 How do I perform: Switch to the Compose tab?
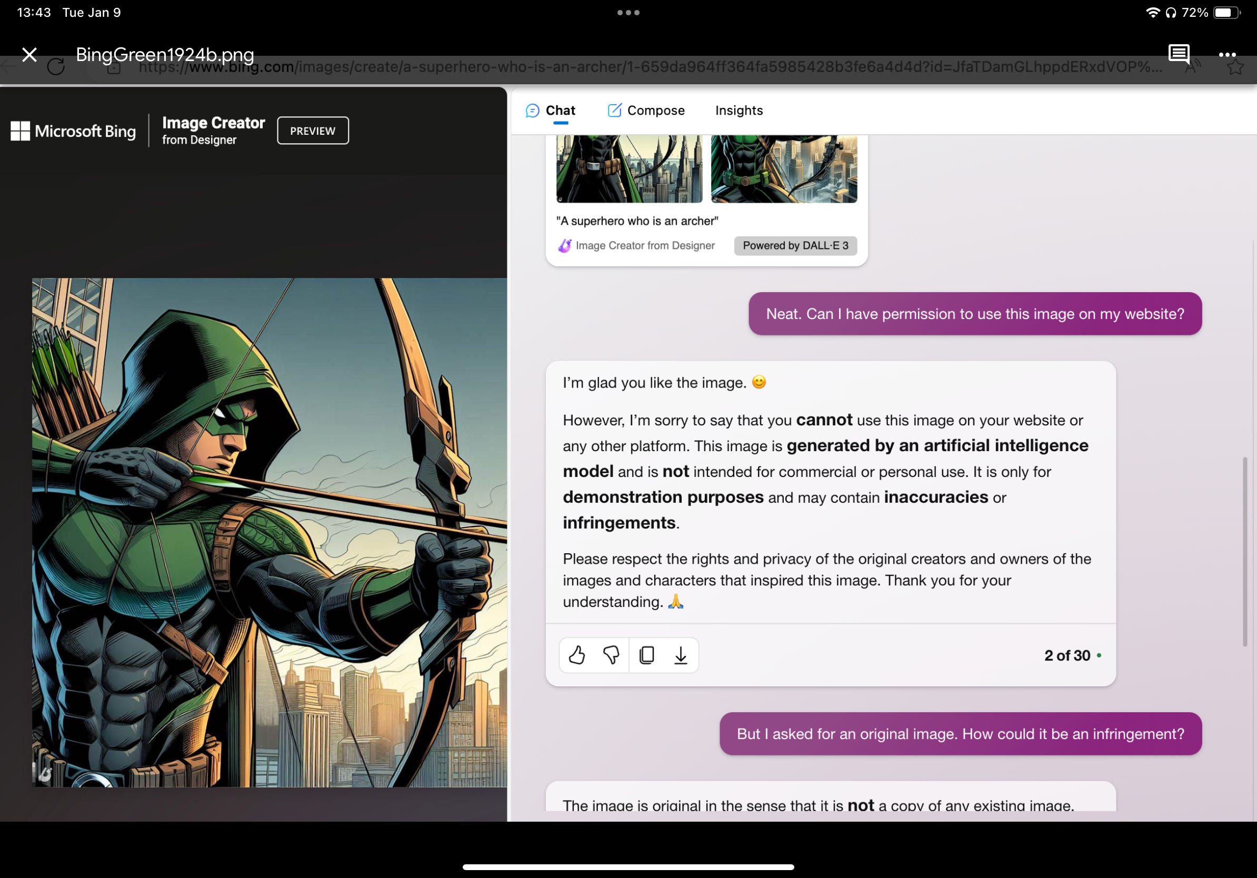click(x=646, y=111)
